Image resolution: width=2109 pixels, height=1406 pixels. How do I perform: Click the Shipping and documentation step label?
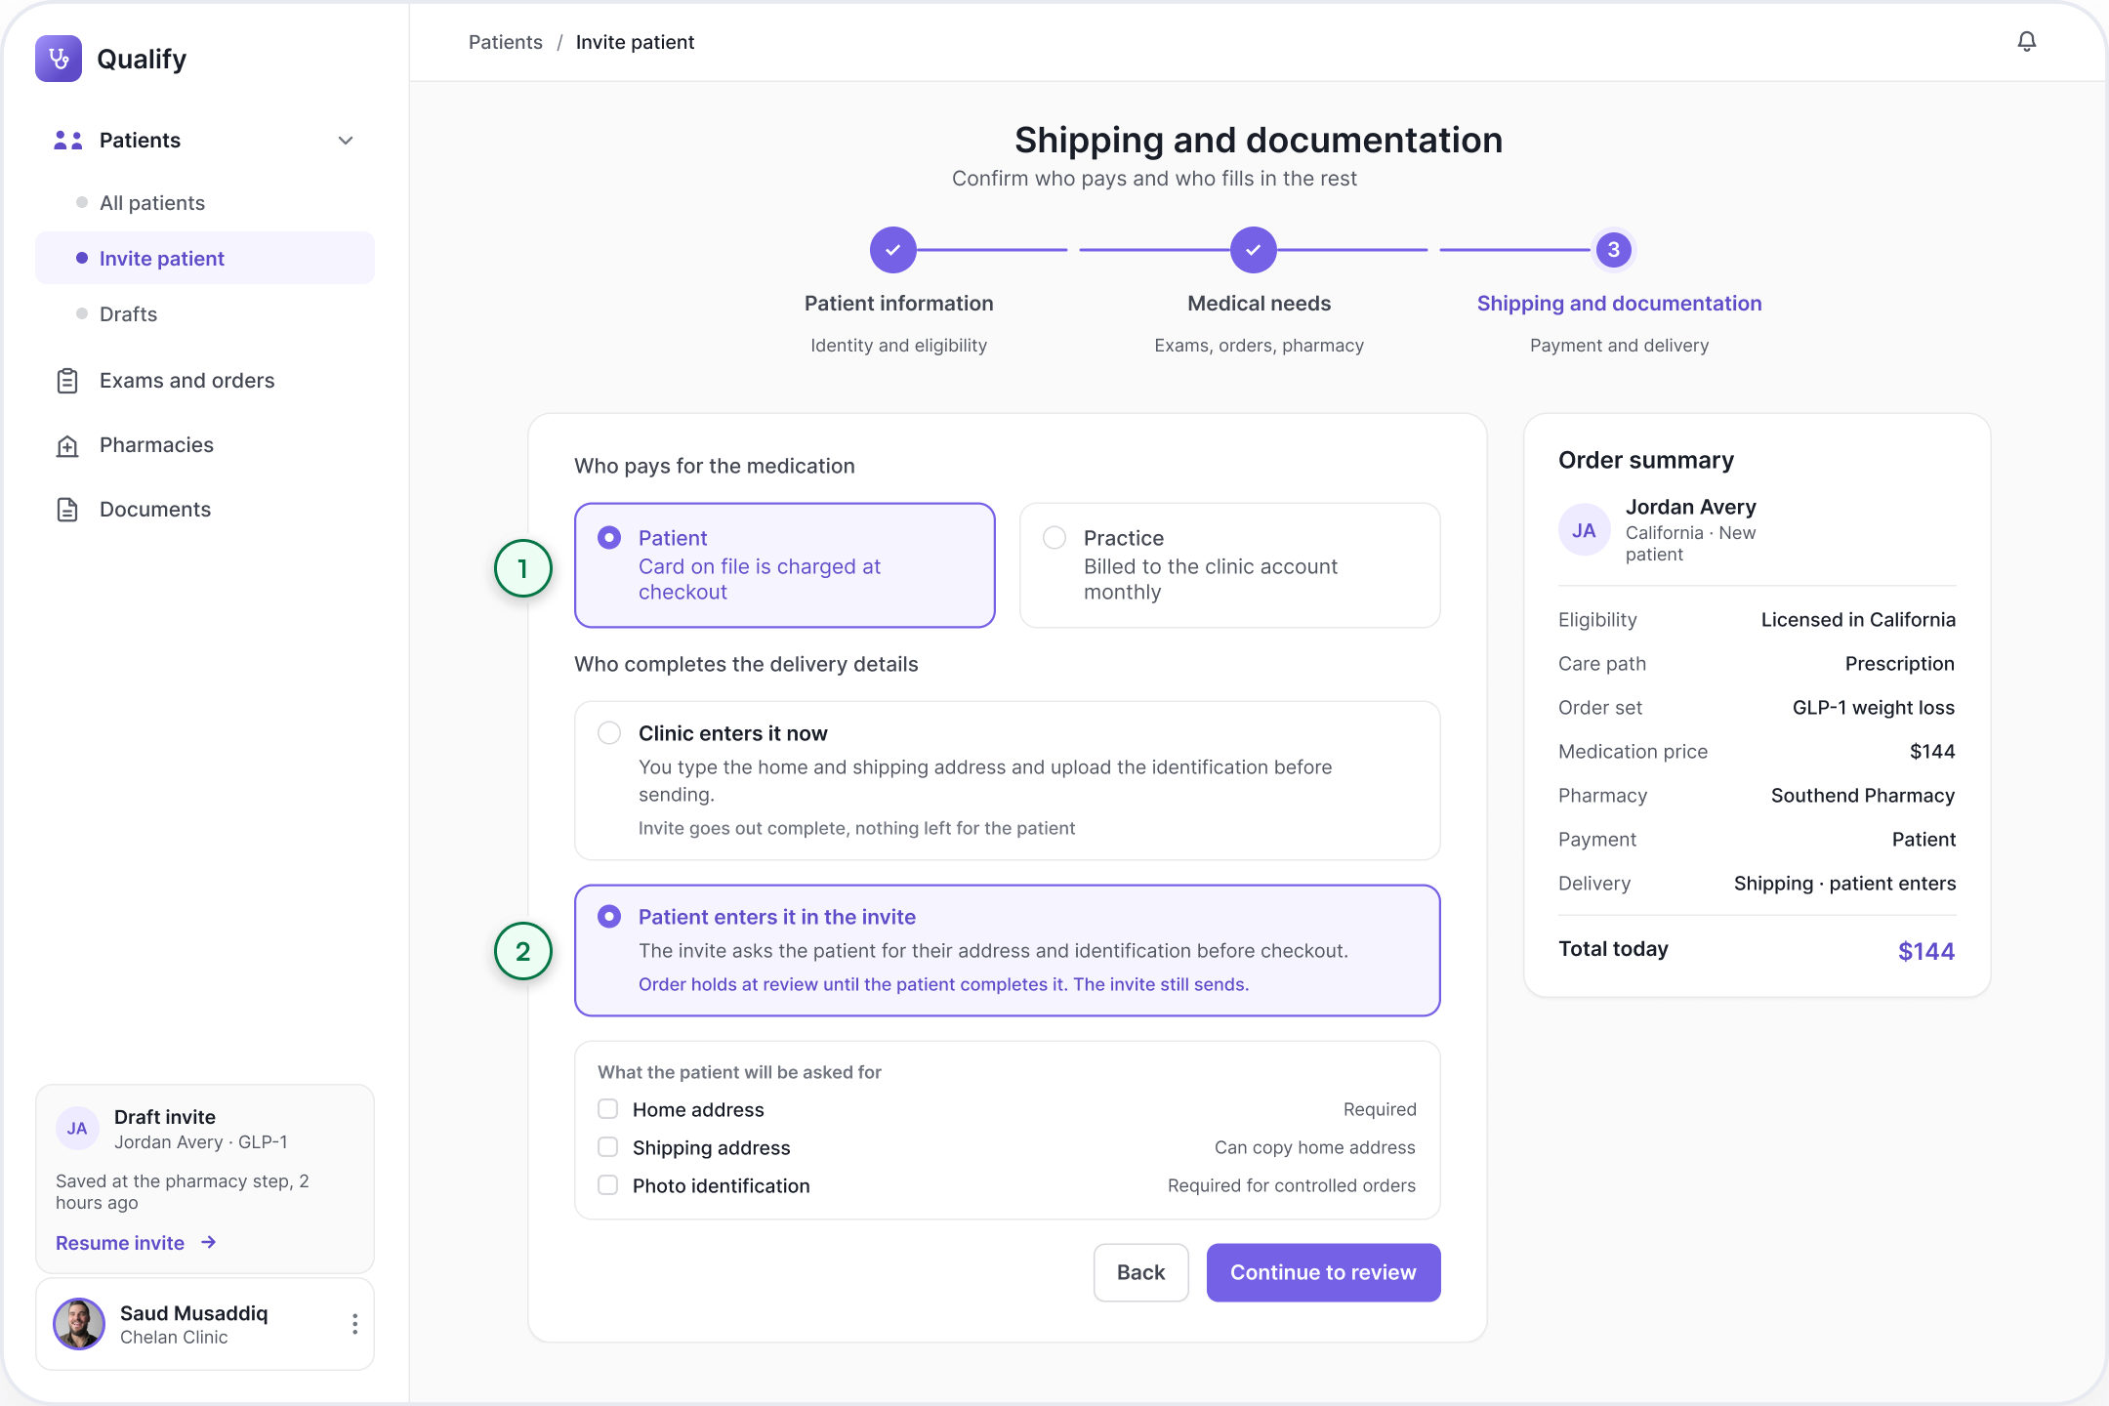(1619, 304)
